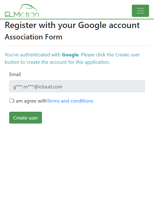Click the blank area below Create user
154x202 pixels.
(x=77, y=161)
